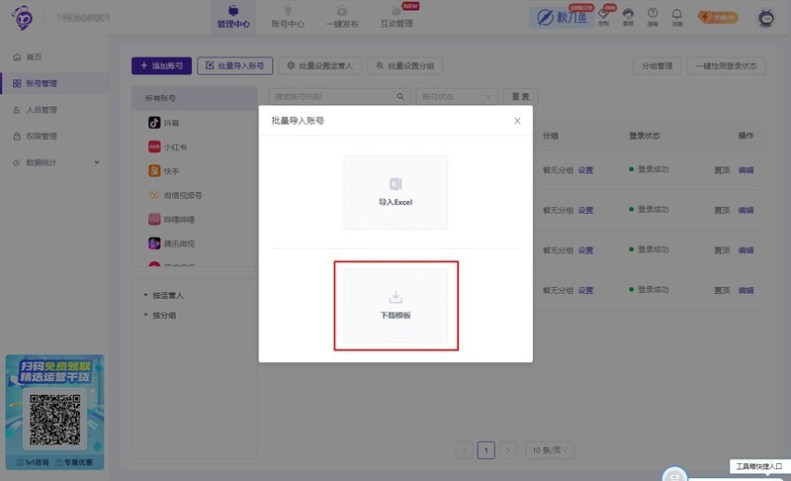Viewport: 791px width, 481px height.
Task: Open the 管理中心 top tab
Action: tap(233, 17)
